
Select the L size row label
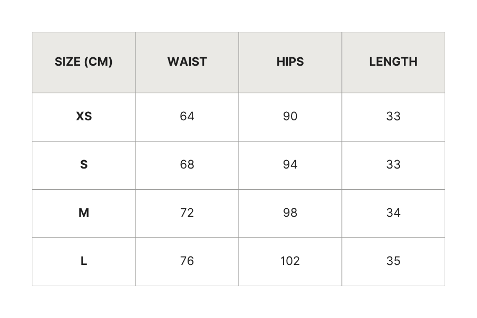click(x=84, y=261)
